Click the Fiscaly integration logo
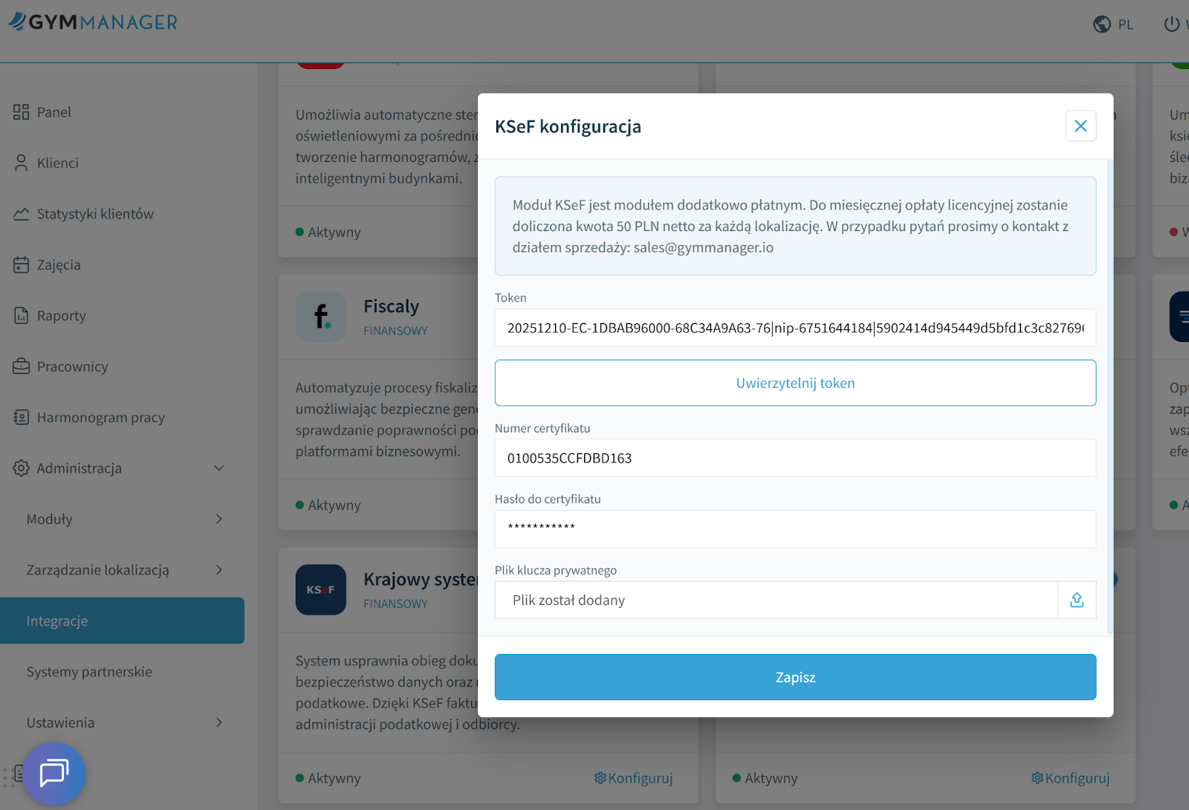 (321, 317)
